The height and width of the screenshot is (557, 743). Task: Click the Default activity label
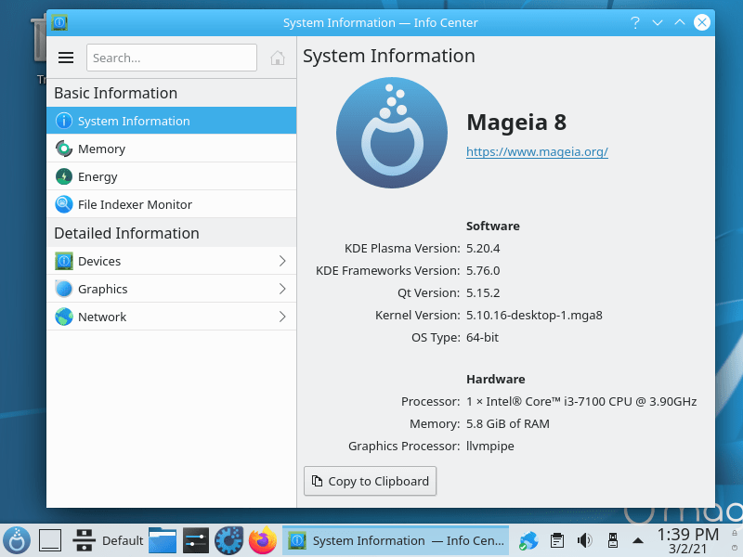point(123,540)
